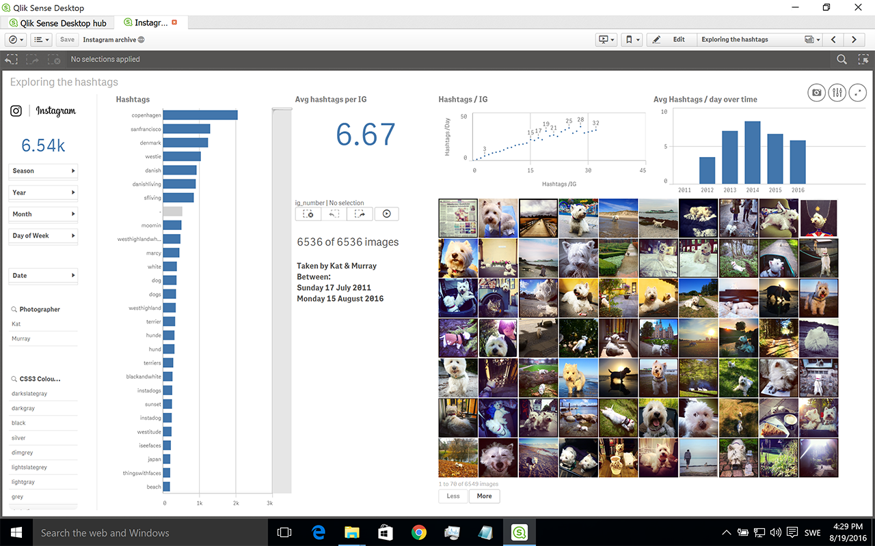
Task: Click the 2012 bar in time chart
Action: (708, 169)
